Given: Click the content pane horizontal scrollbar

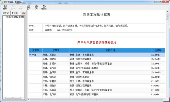Looking at the screenshot, I should [96, 99].
